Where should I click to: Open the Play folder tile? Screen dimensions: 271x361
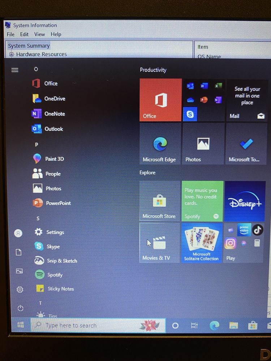coord(243,243)
